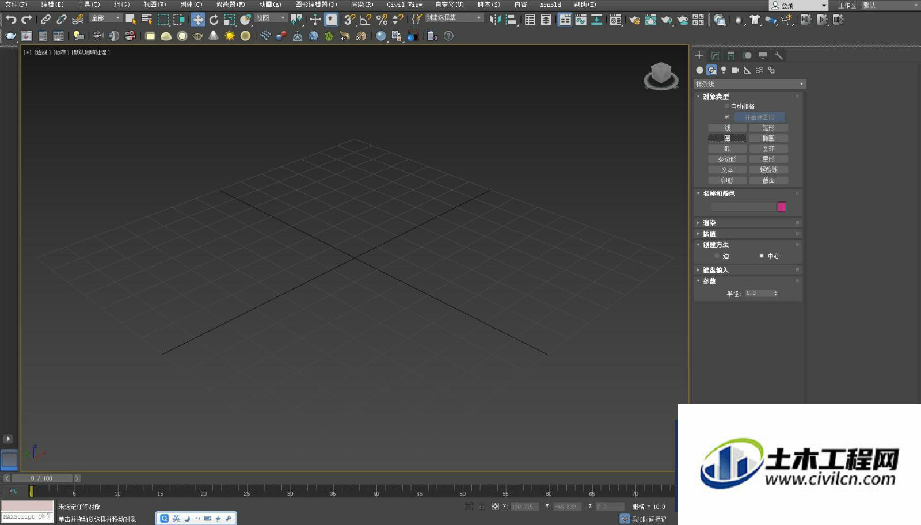Click the 星形 spline button
Image resolution: width=921 pixels, height=525 pixels.
click(x=768, y=159)
